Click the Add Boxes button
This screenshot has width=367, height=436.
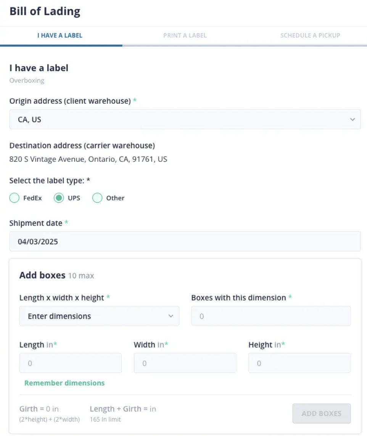(322, 413)
